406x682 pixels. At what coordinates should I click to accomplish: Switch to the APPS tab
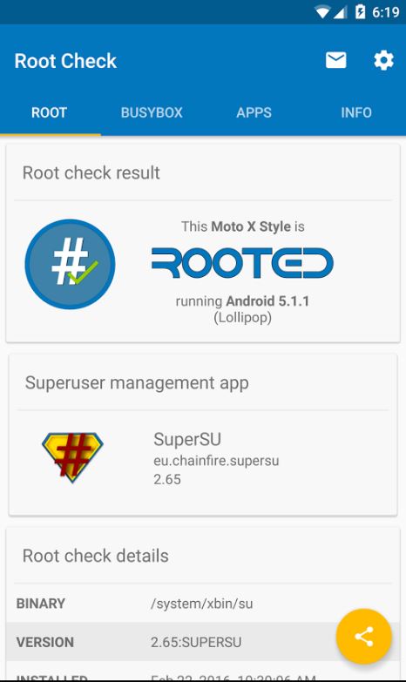point(254,112)
